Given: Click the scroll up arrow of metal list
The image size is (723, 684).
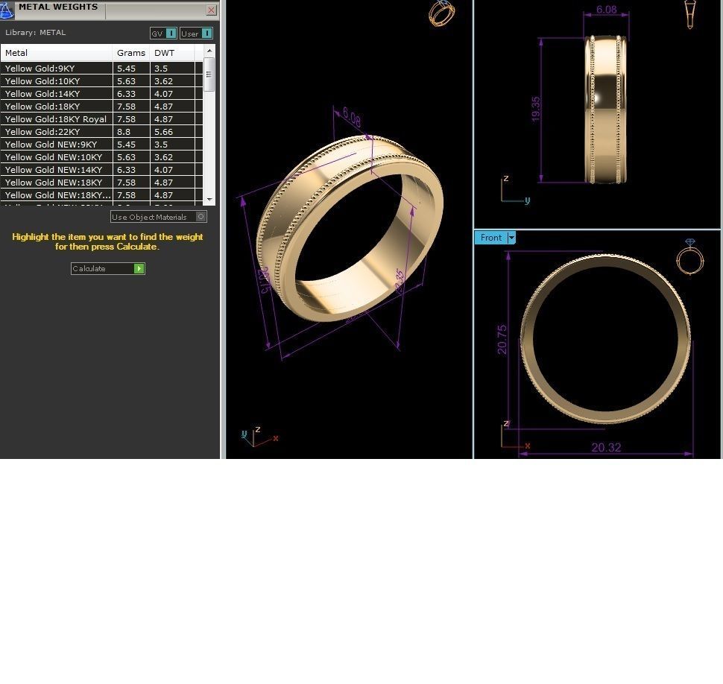Looking at the screenshot, I should (x=209, y=51).
